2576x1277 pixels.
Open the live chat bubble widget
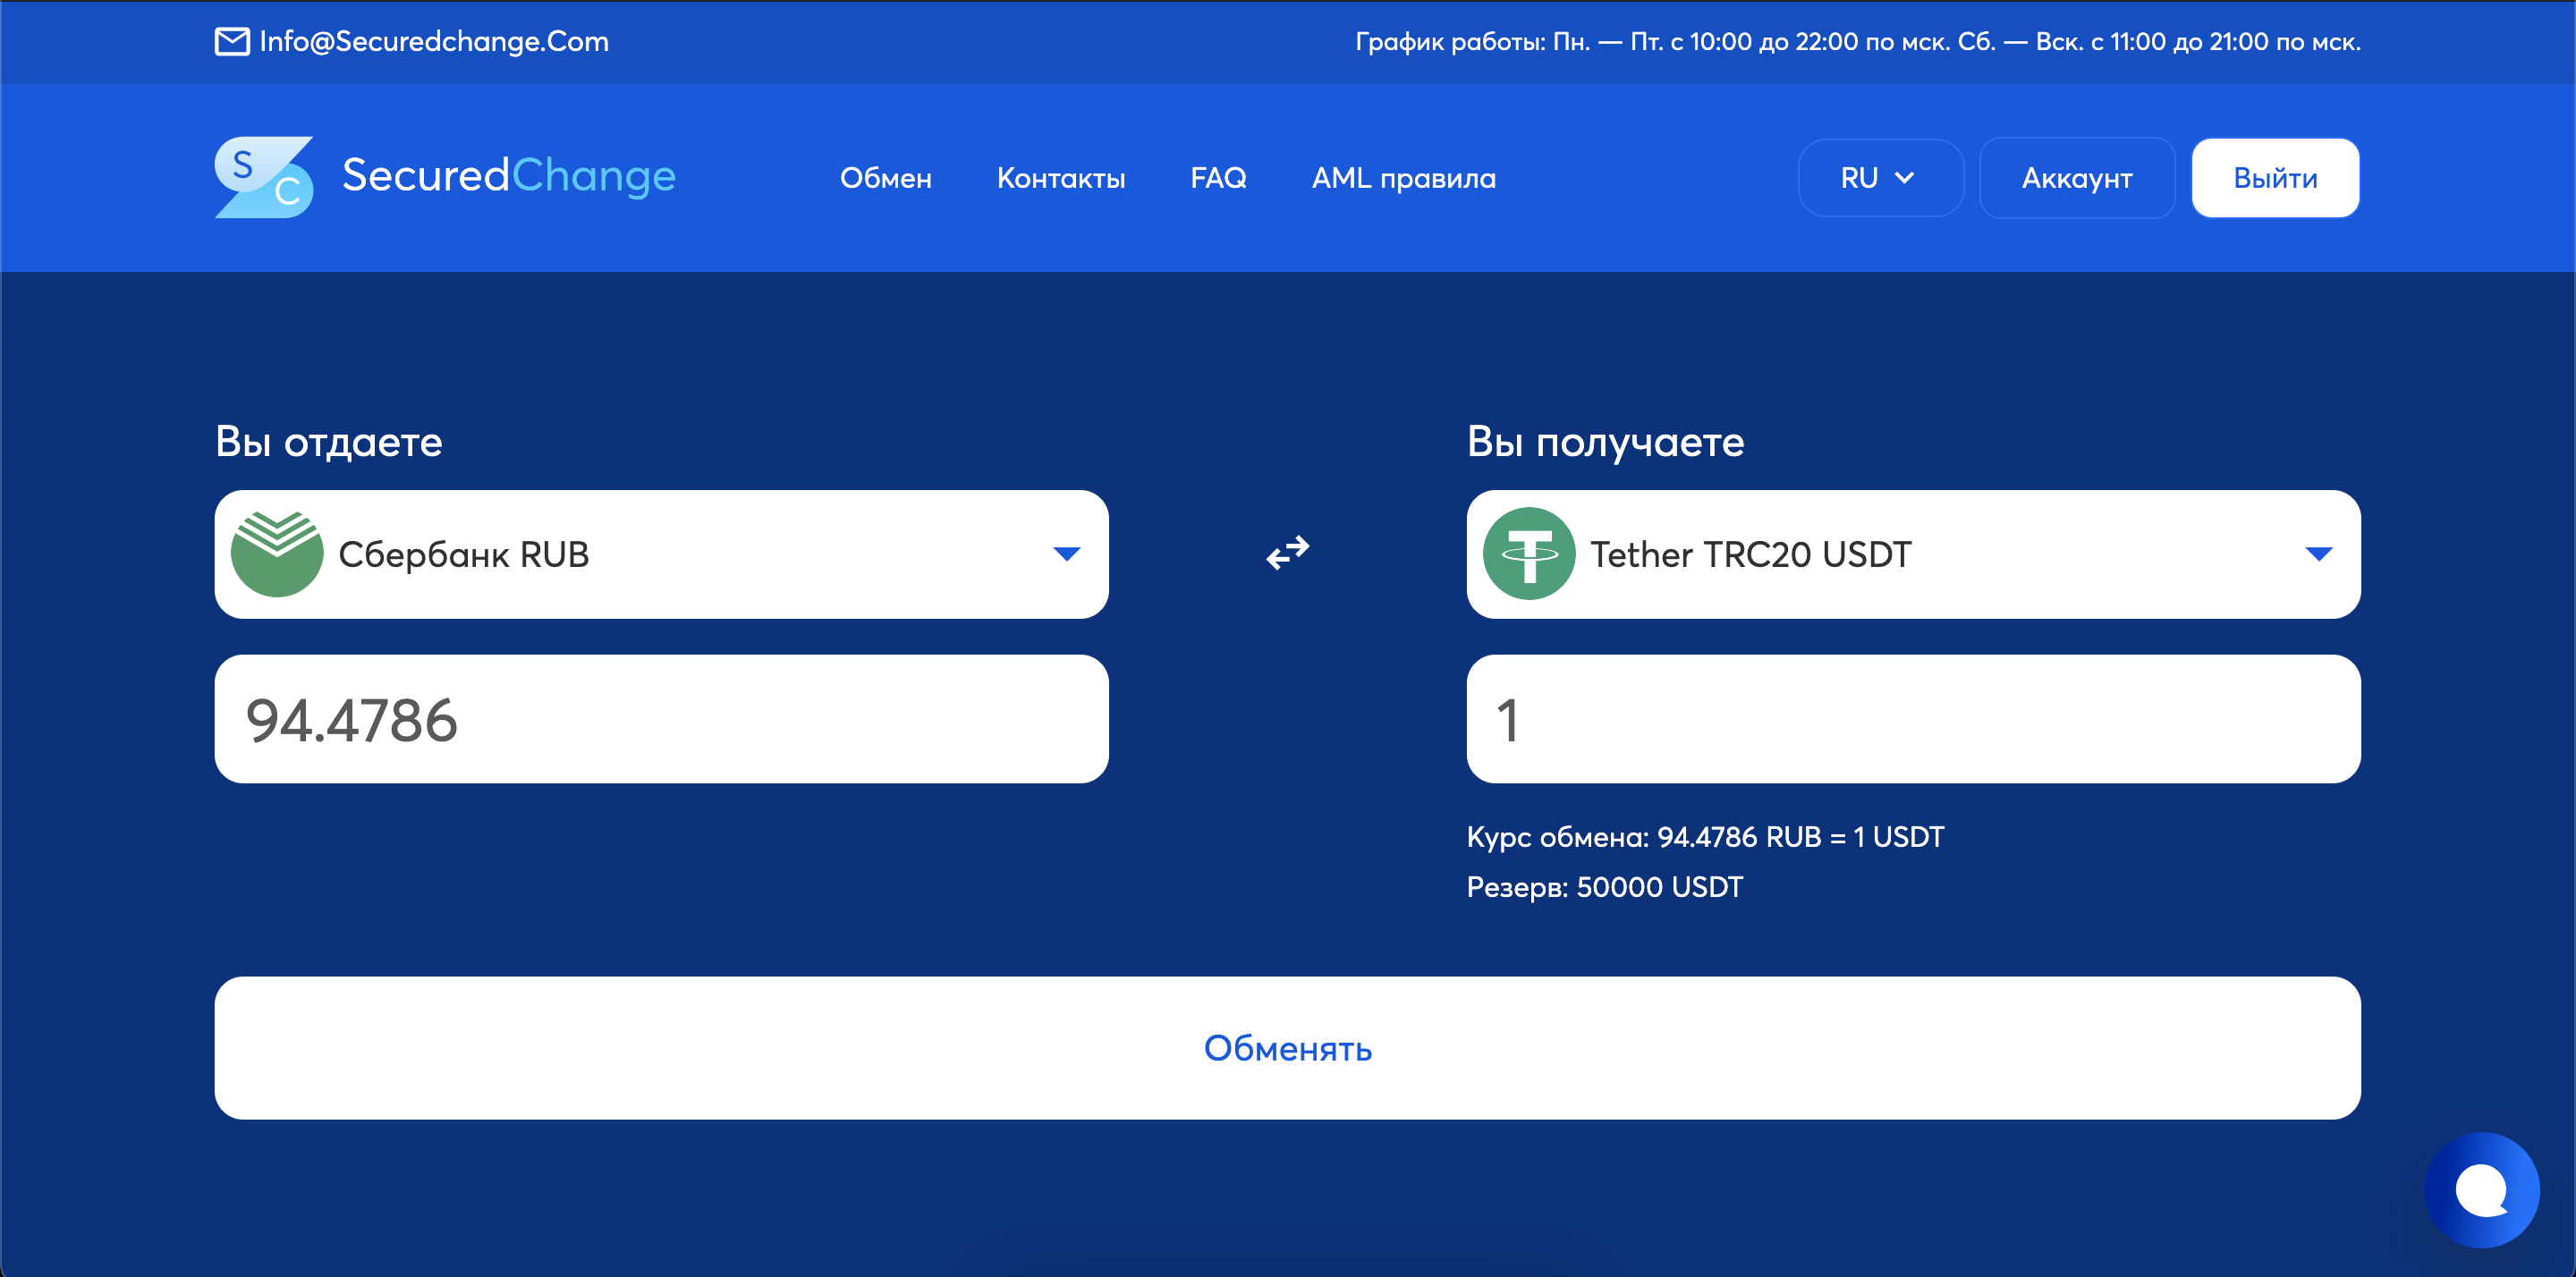[2481, 1190]
